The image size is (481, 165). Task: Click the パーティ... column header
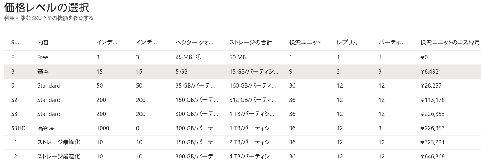(x=392, y=42)
